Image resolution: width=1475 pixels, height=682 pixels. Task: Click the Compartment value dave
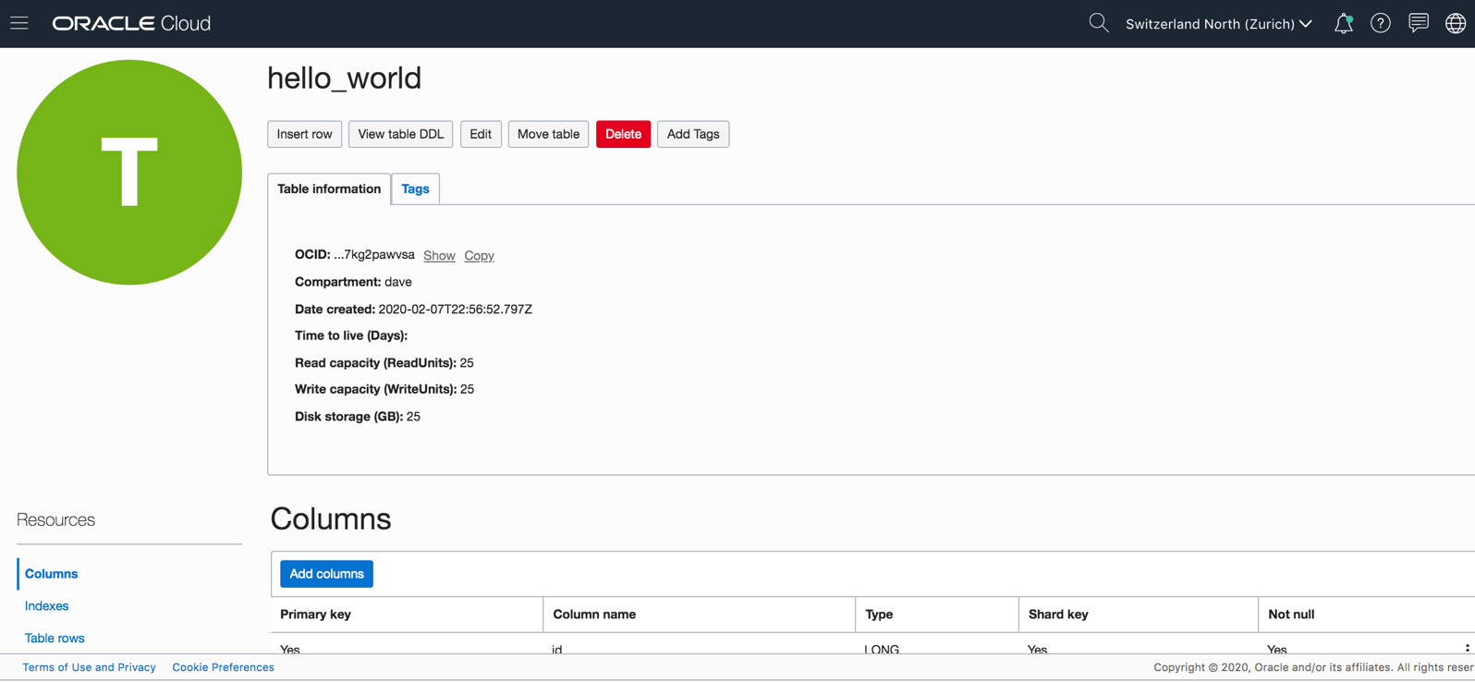click(x=398, y=282)
